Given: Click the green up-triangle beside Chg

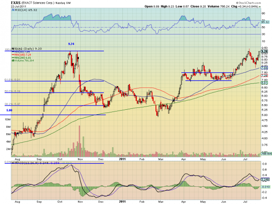Looking at the screenshot, I should tap(260, 7).
